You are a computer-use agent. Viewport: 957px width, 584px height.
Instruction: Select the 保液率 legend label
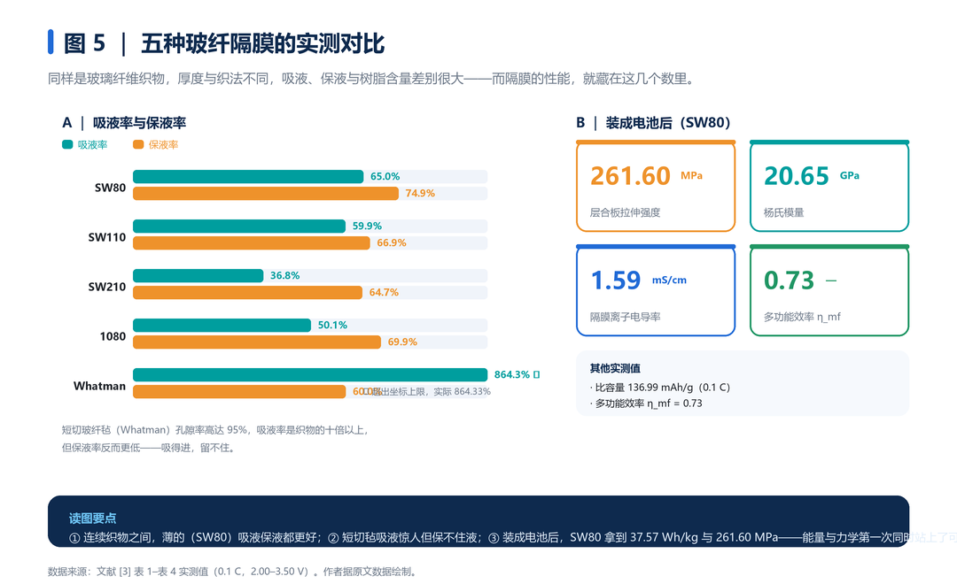pos(163,144)
